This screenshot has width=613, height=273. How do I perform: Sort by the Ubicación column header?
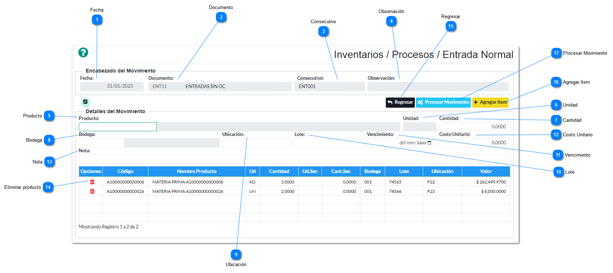click(442, 171)
